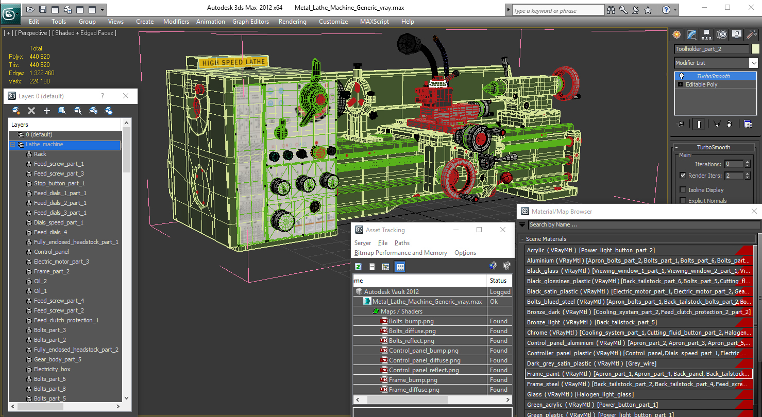Viewport: 762px width, 417px height.
Task: Click the Perspective viewport label
Action: 33,33
